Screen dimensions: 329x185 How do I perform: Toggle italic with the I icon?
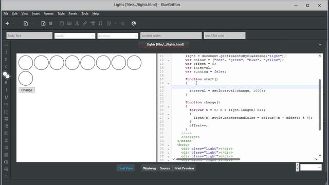tap(6, 90)
